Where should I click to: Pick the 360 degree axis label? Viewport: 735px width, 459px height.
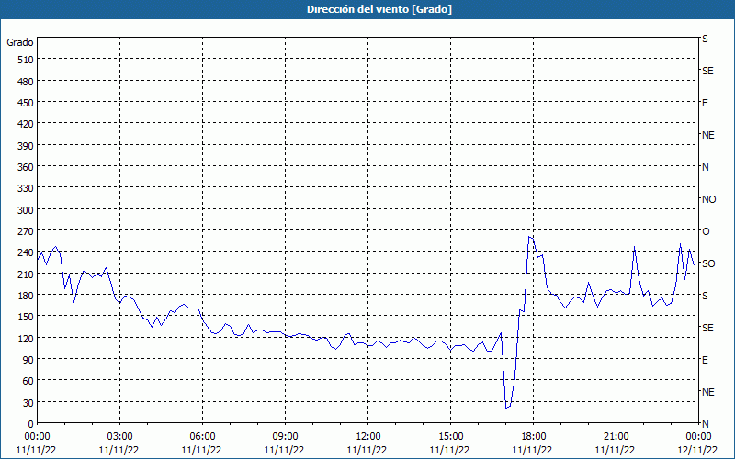[x=26, y=167]
